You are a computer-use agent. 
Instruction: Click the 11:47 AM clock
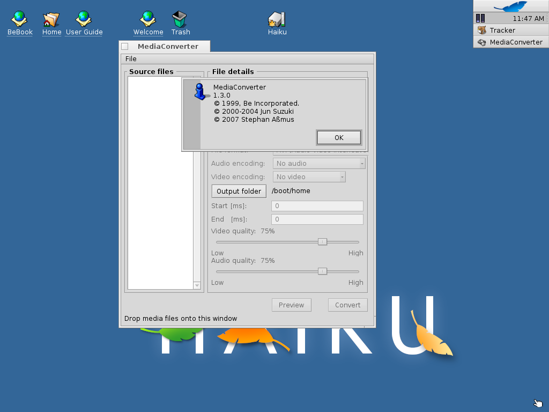[x=528, y=19]
